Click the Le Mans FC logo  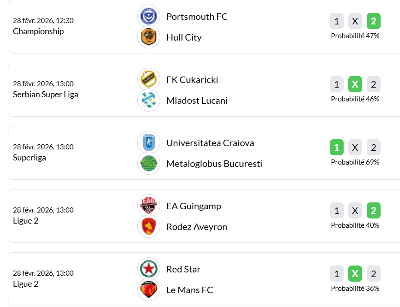pos(149,290)
